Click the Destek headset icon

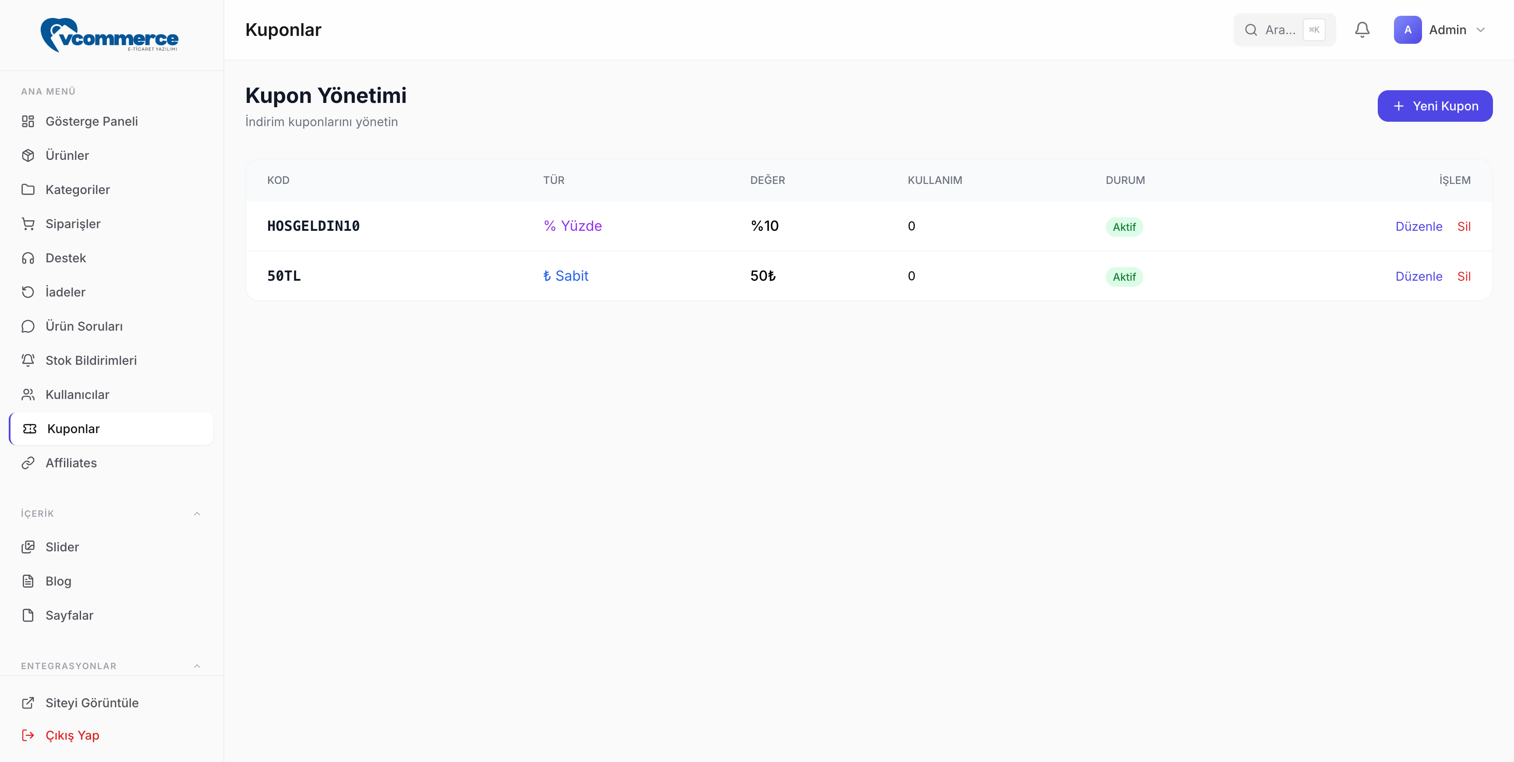28,258
